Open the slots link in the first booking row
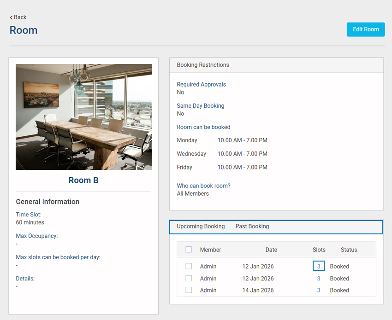 coord(319,266)
